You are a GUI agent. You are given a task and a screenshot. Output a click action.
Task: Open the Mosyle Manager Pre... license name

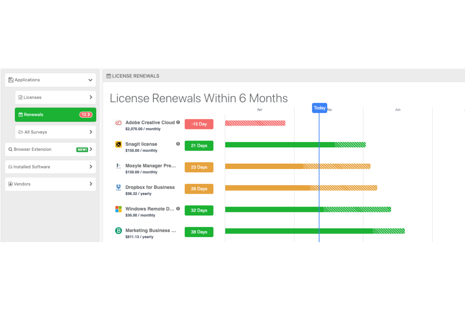[150, 166]
